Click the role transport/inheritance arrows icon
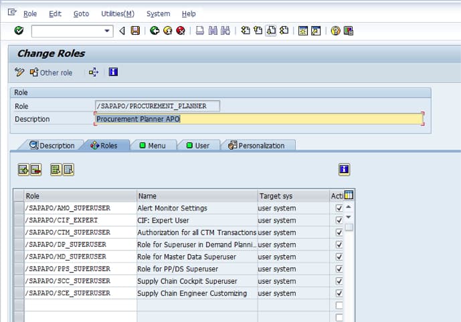Viewport: 461px width, 322px height. (94, 72)
